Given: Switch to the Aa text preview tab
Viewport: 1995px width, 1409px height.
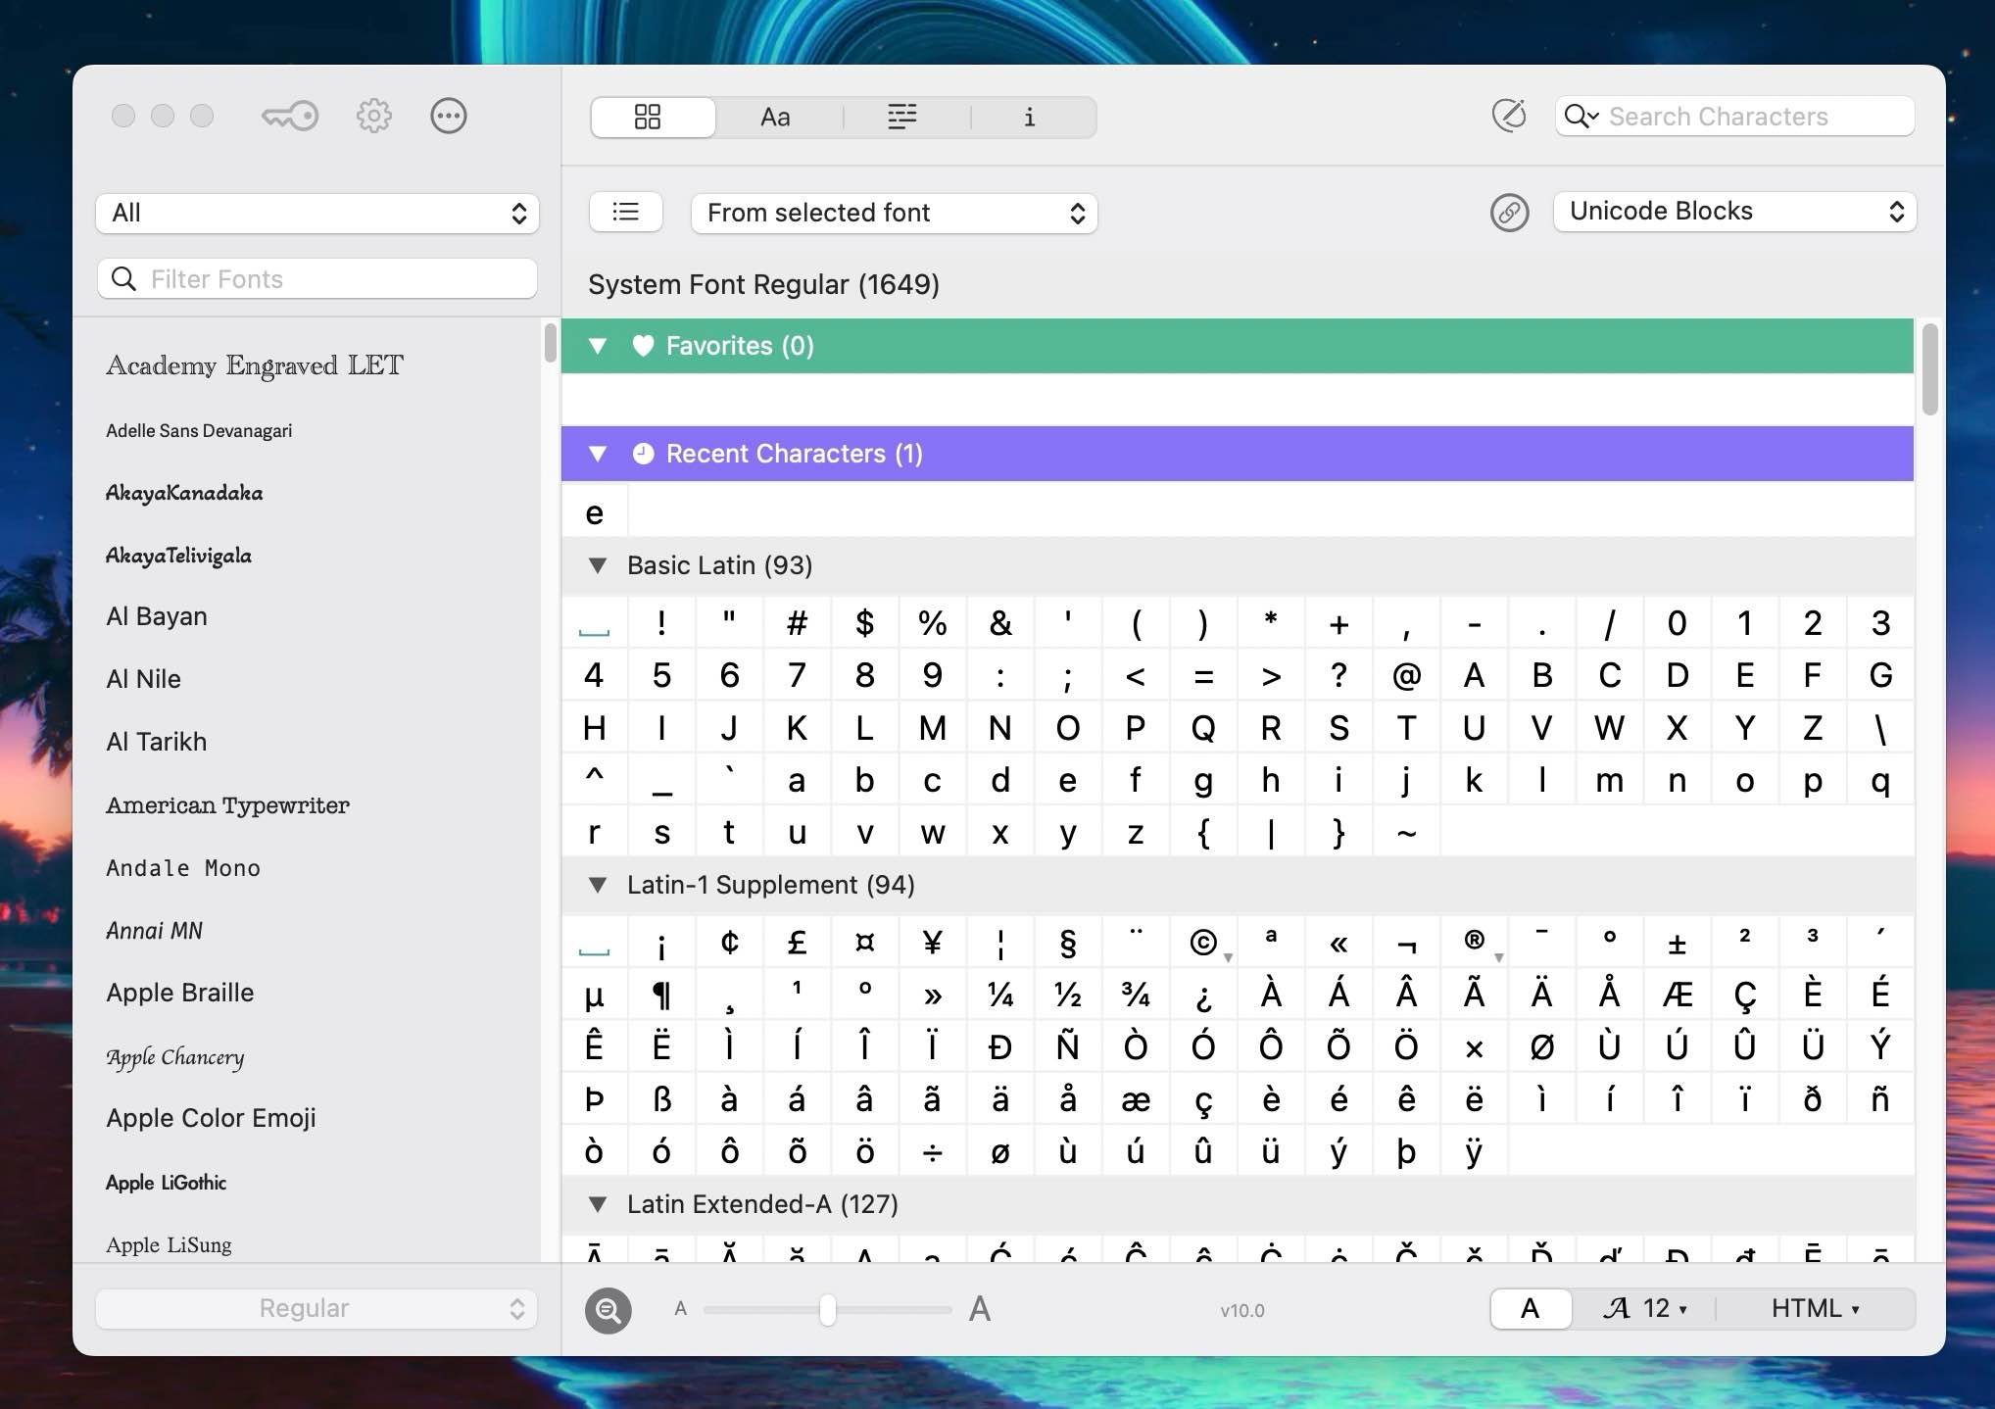Looking at the screenshot, I should [775, 117].
